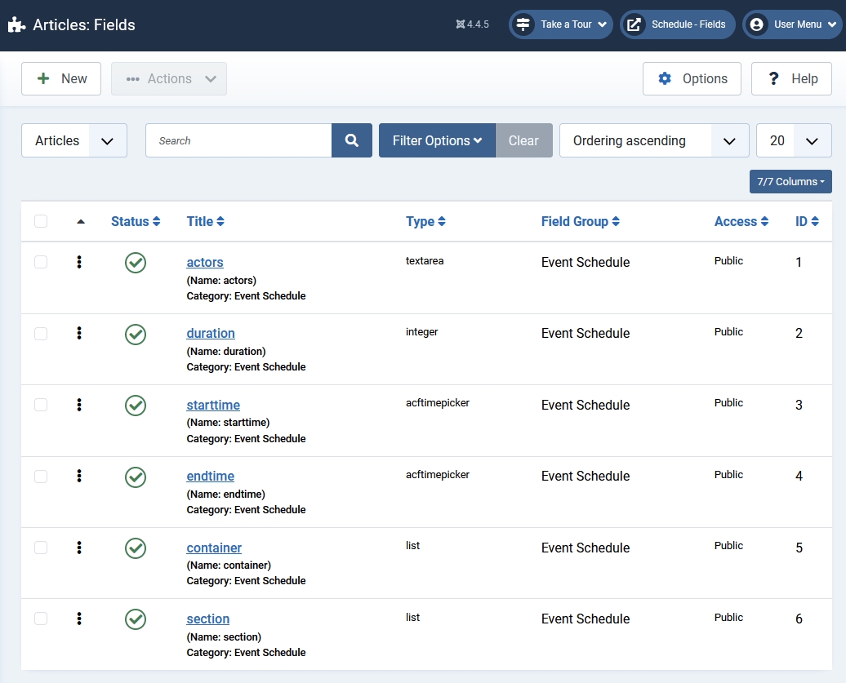Image resolution: width=846 pixels, height=683 pixels.
Task: Open the endtime field link
Action: (210, 476)
